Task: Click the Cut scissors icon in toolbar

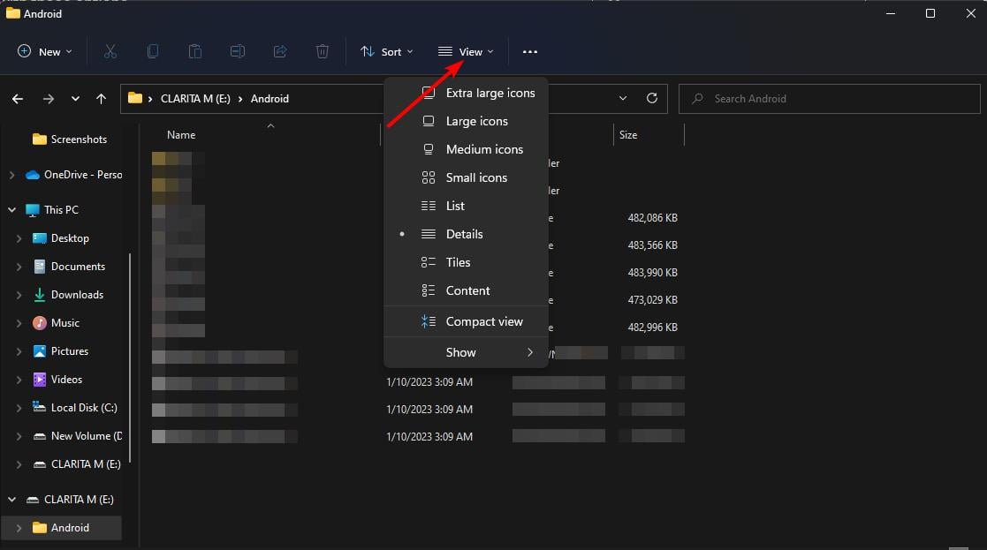Action: (x=110, y=52)
